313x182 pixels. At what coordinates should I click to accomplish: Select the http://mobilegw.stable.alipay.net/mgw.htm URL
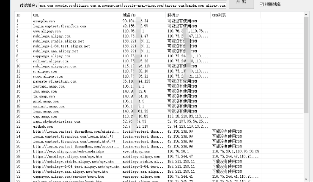73,161
